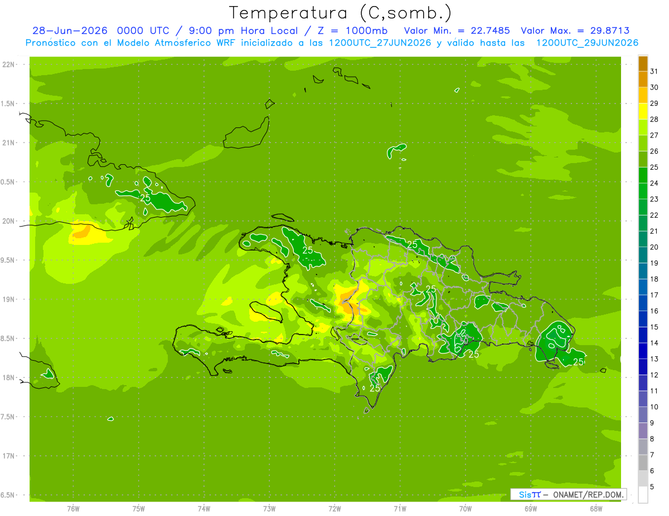Click legend value "18"
The image size is (669, 516).
[654, 279]
